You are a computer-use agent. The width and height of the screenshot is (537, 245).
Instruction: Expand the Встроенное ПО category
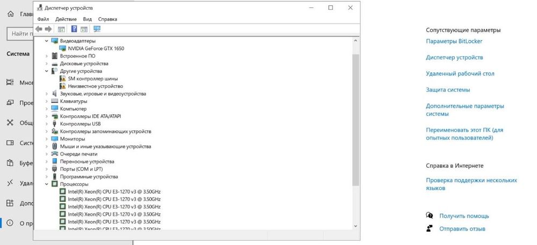tap(47, 56)
